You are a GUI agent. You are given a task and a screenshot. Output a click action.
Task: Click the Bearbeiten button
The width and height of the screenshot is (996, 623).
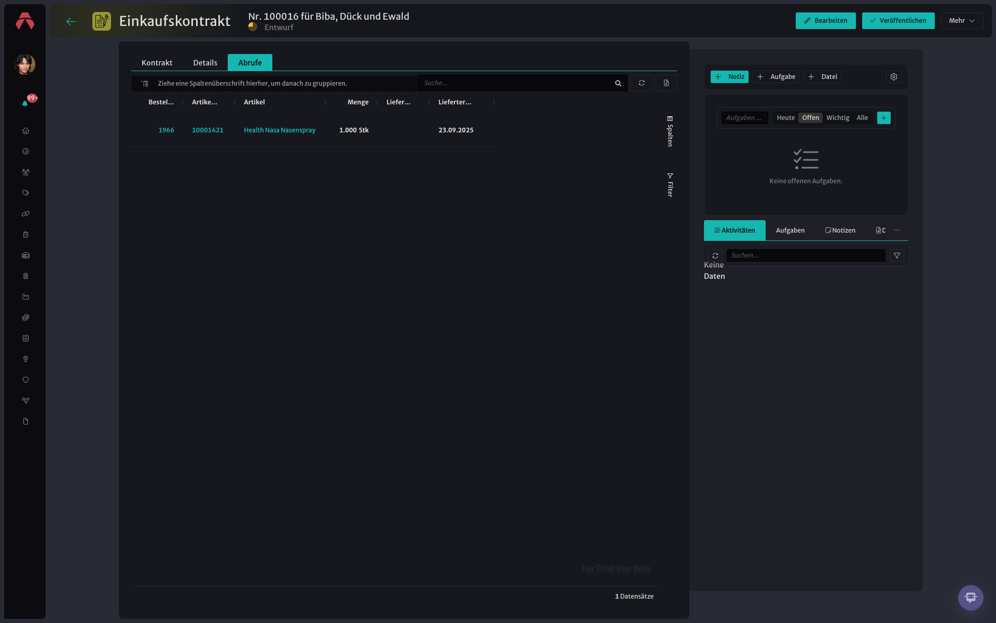coord(825,21)
